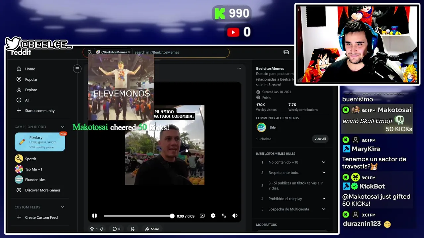Open video settings gear
The width and height of the screenshot is (424, 238).
click(213, 216)
